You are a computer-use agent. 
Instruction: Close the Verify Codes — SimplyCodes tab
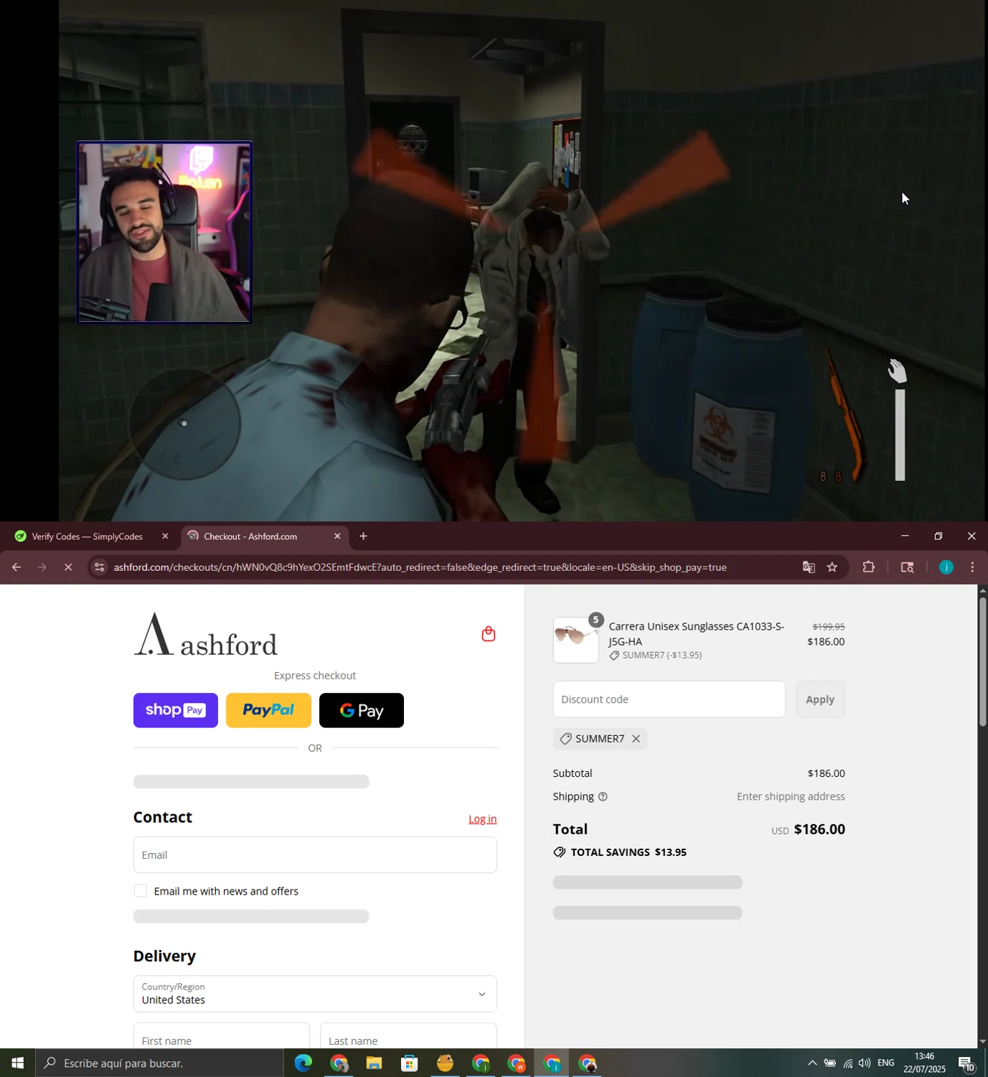coord(165,536)
